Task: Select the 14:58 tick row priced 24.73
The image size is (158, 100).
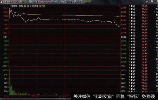Action: click(x=144, y=9)
